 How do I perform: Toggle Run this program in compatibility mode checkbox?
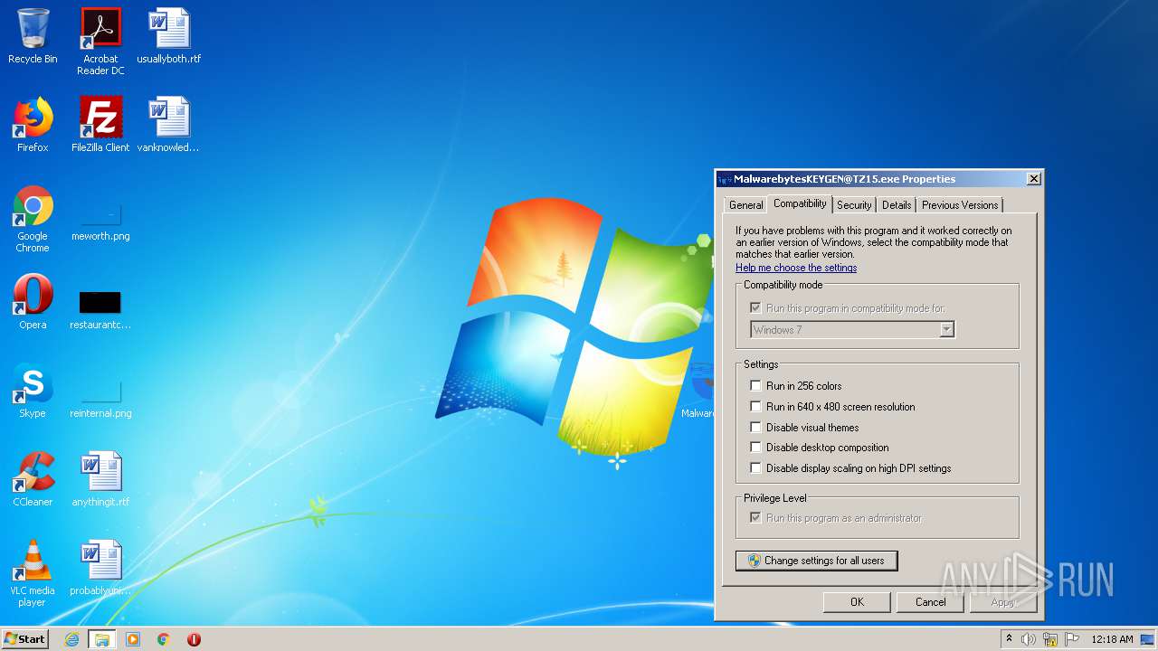pos(755,308)
